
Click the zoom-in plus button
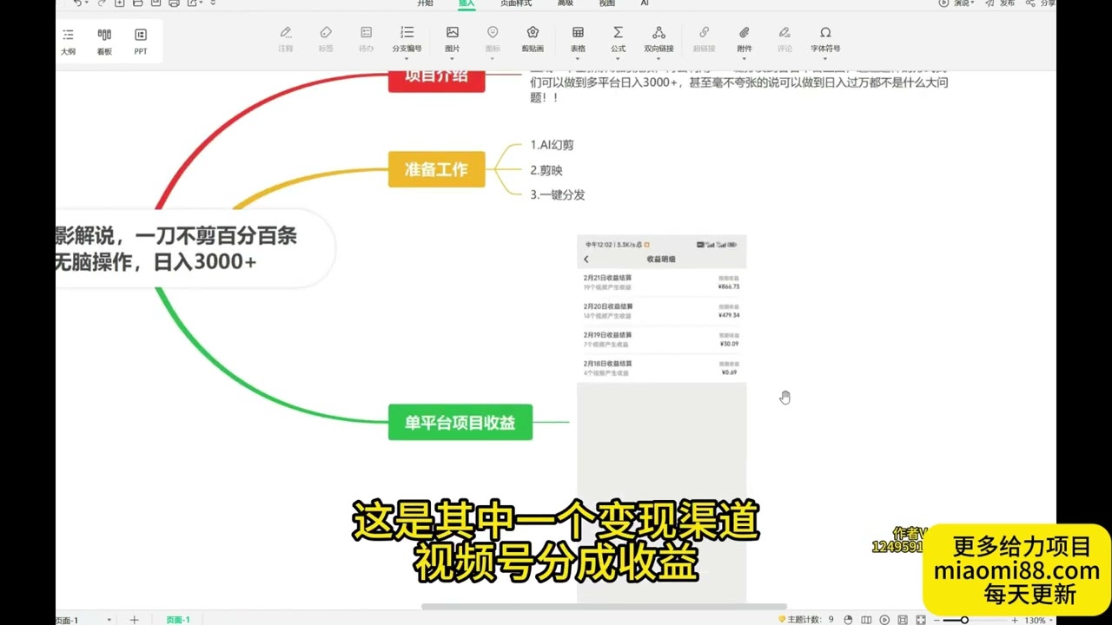click(x=1013, y=620)
